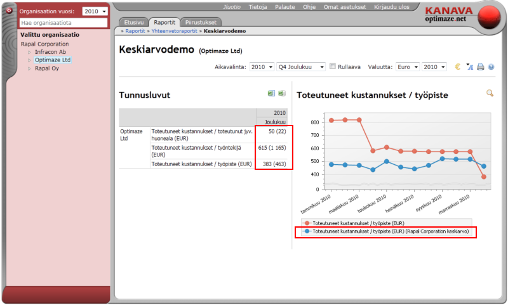Open the Q4 Joulukuu period dropdown
The width and height of the screenshot is (508, 305).
(x=301, y=67)
